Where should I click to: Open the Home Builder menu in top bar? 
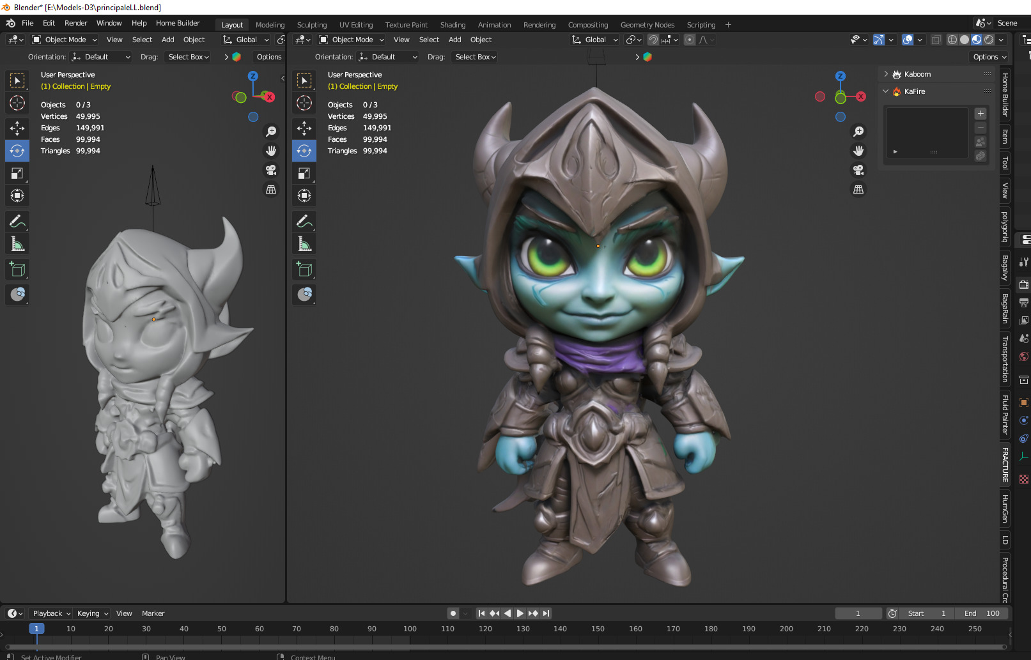click(x=178, y=23)
